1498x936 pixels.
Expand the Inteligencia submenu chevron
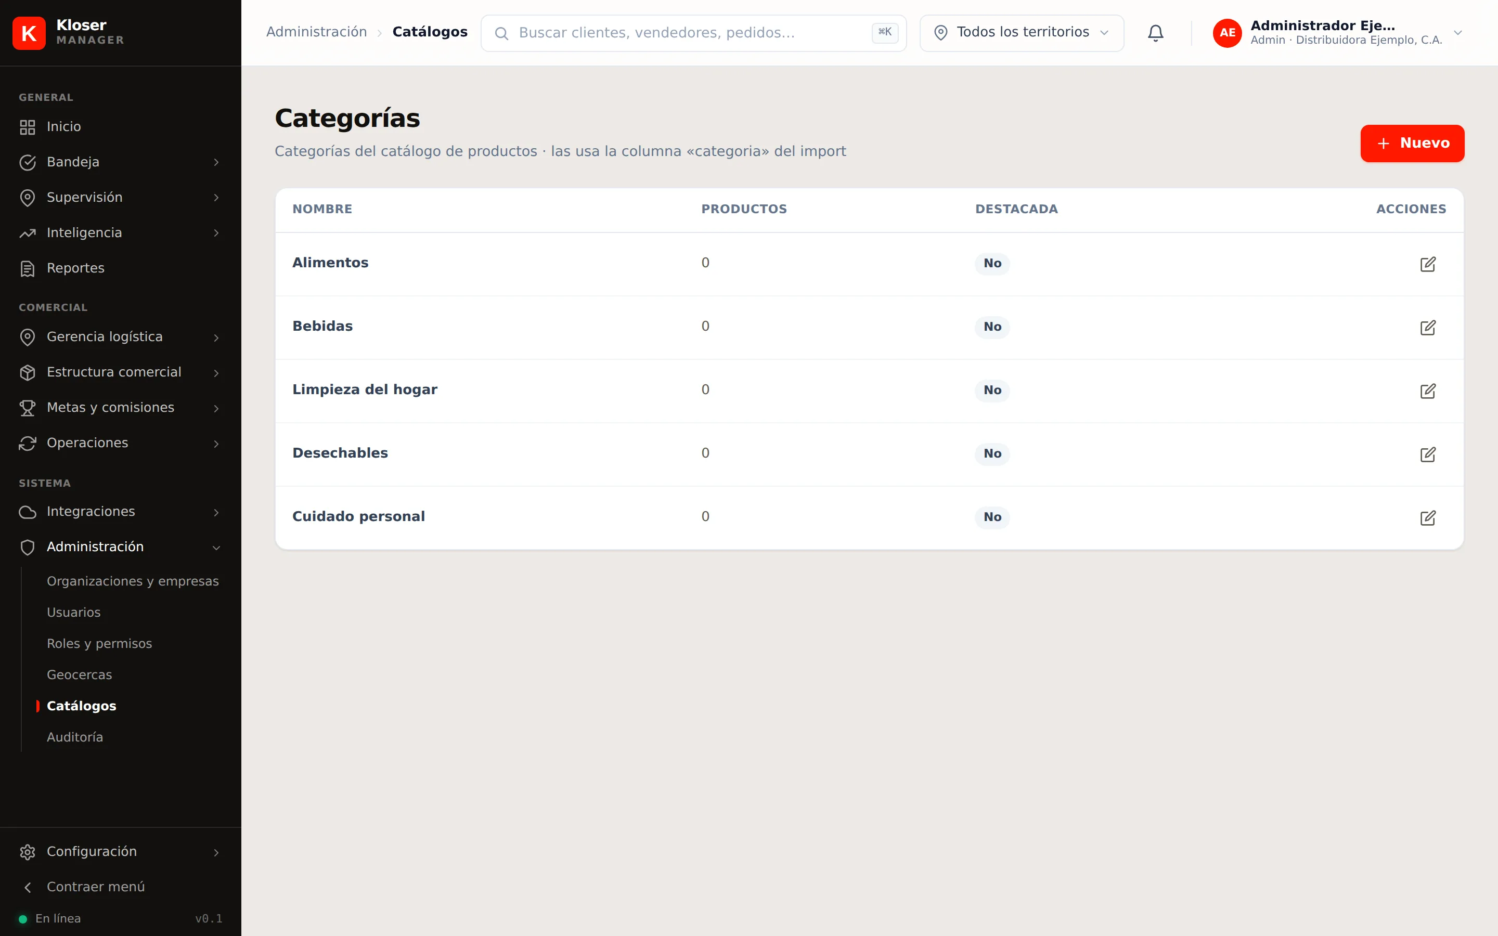[216, 233]
